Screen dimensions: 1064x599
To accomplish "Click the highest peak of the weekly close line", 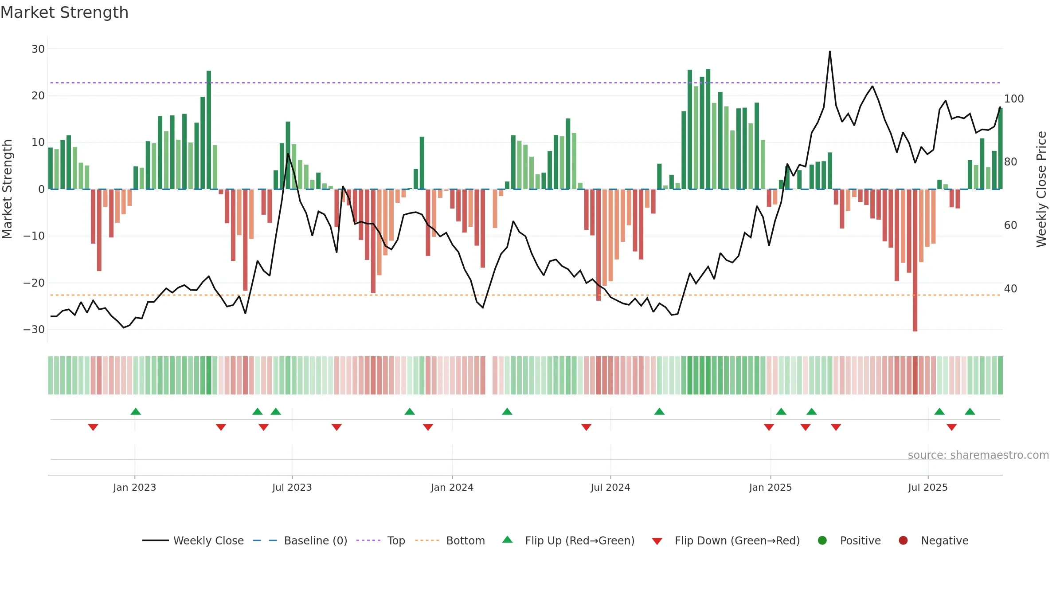I will pos(830,51).
